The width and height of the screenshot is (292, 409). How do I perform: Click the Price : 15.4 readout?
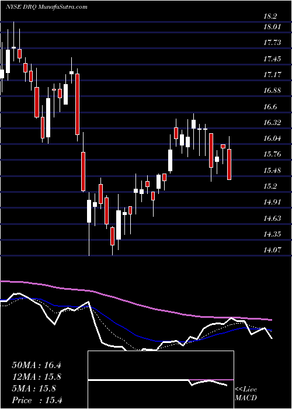click(36, 400)
